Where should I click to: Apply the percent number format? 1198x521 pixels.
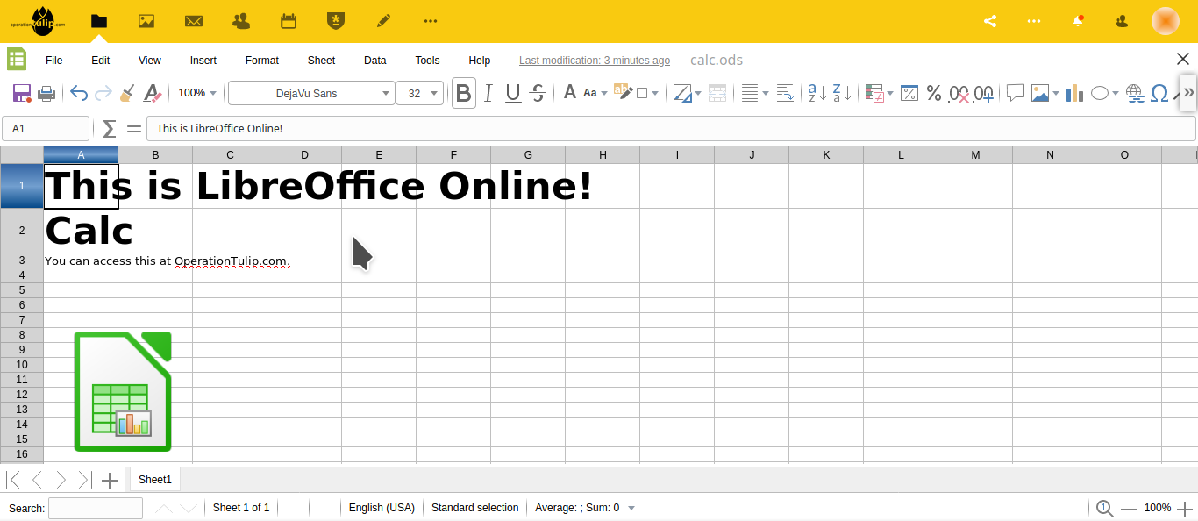[934, 93]
